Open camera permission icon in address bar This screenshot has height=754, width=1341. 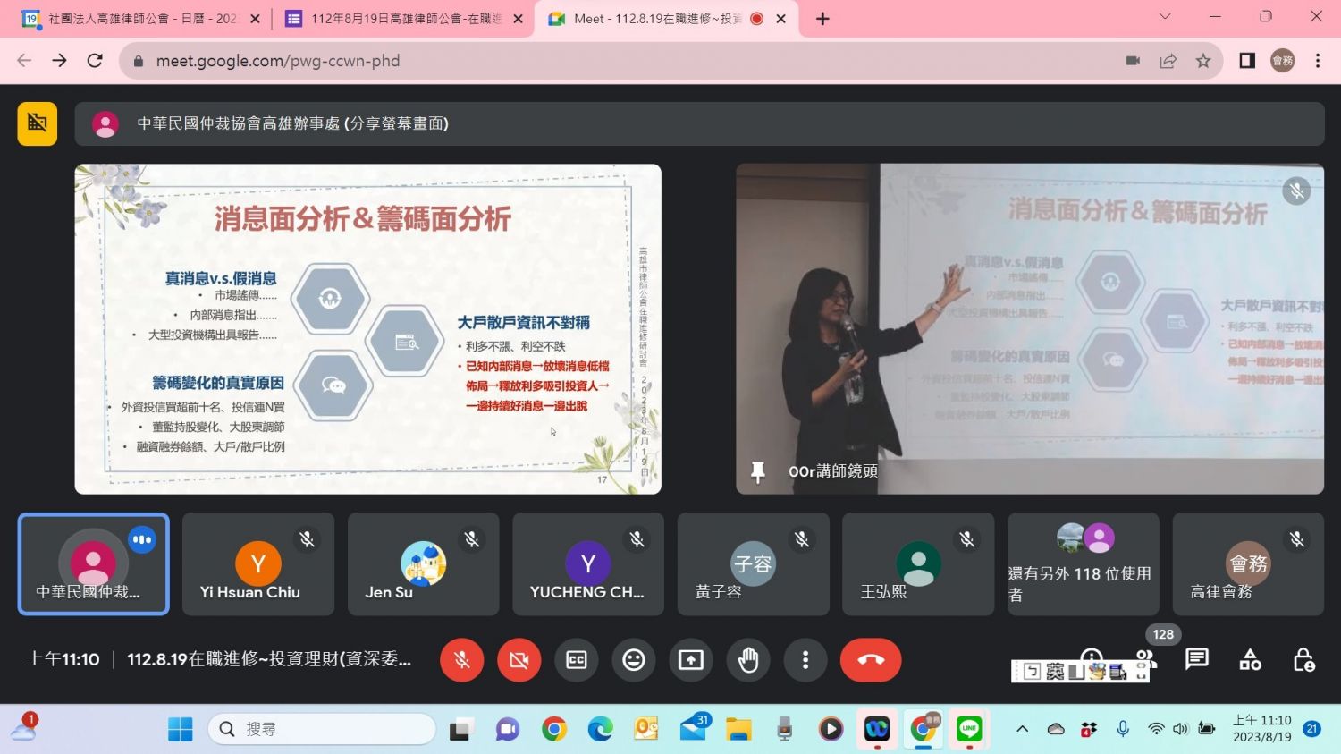1133,61
